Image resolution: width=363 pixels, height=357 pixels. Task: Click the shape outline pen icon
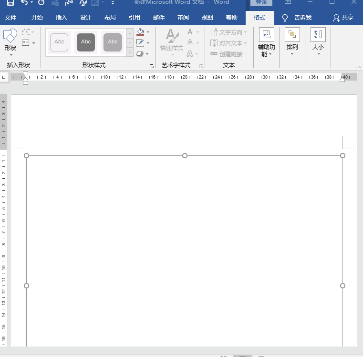(140, 43)
